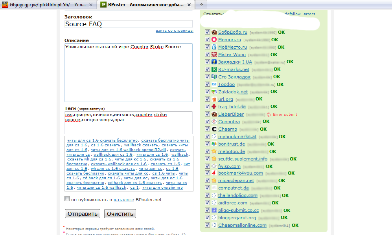The height and width of the screenshot is (235, 392).
Task: Add tag 'читы для онлайн игр'
Action: point(162,188)
